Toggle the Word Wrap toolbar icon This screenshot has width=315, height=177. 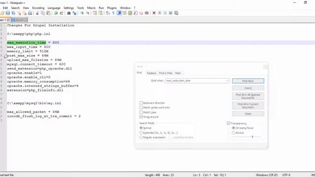108,13
